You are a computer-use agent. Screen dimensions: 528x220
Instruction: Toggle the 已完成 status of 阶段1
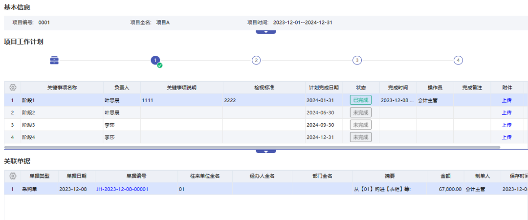coord(360,100)
